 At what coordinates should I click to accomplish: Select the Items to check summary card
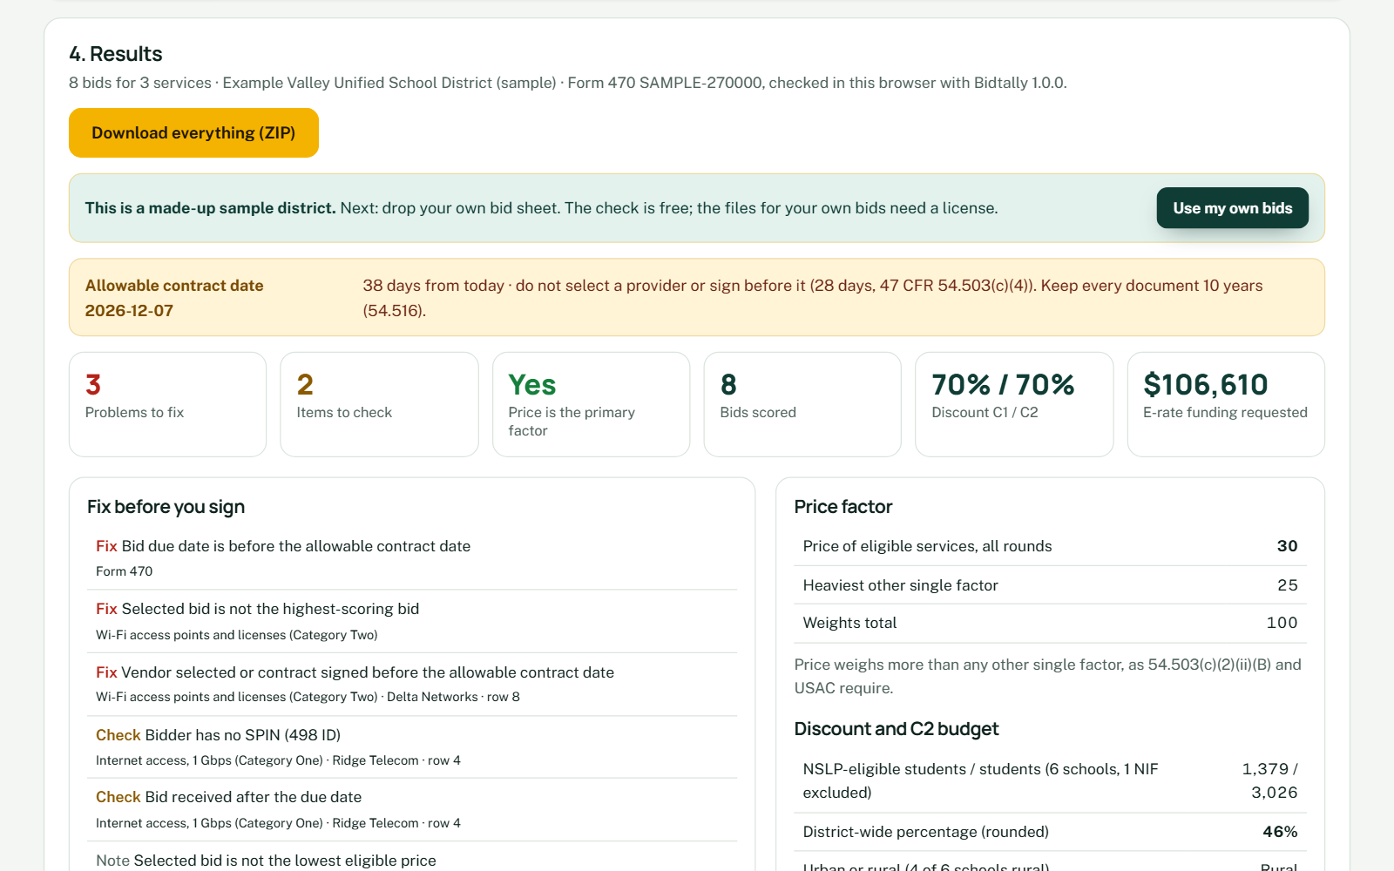(x=379, y=404)
